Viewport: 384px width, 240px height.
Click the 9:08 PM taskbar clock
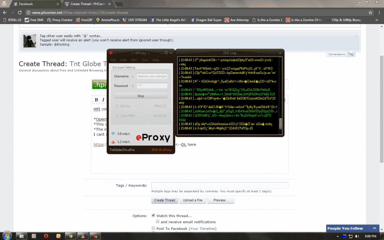click(x=370, y=236)
